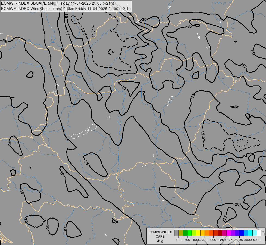Click the '5000' legend tick label

(x=257, y=240)
